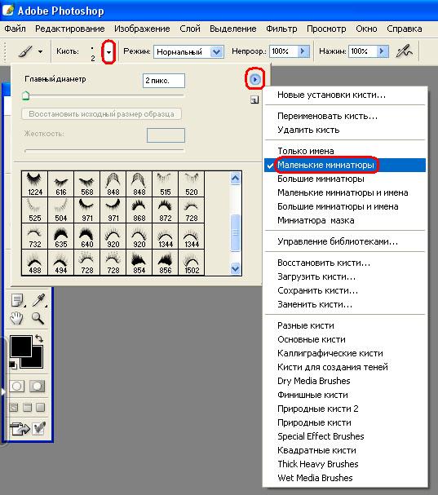This screenshot has height=495, width=438.
Task: Click the Главный диаметр slider handle
Action: (x=26, y=95)
